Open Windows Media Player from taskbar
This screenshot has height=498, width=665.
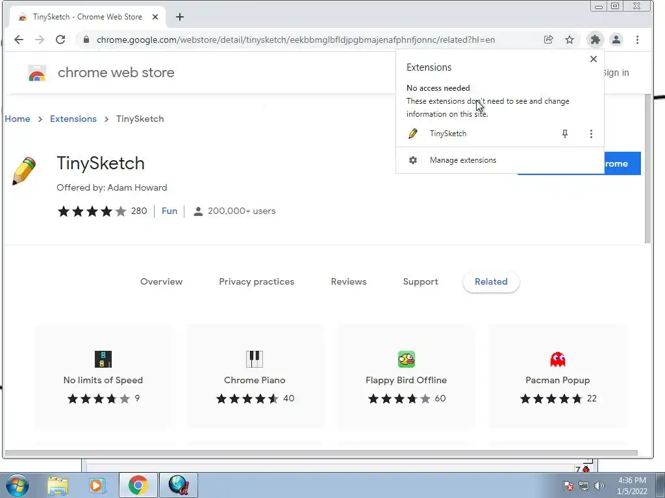pyautogui.click(x=97, y=485)
